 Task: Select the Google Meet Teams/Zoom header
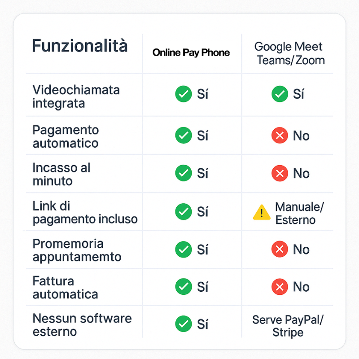[x=289, y=53]
